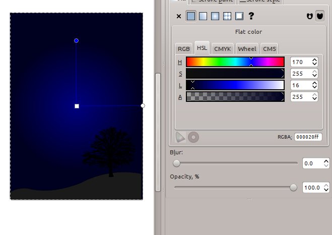Screen dimensions: 332x235
Task: Open the Wheel color tab
Action: coord(247,49)
